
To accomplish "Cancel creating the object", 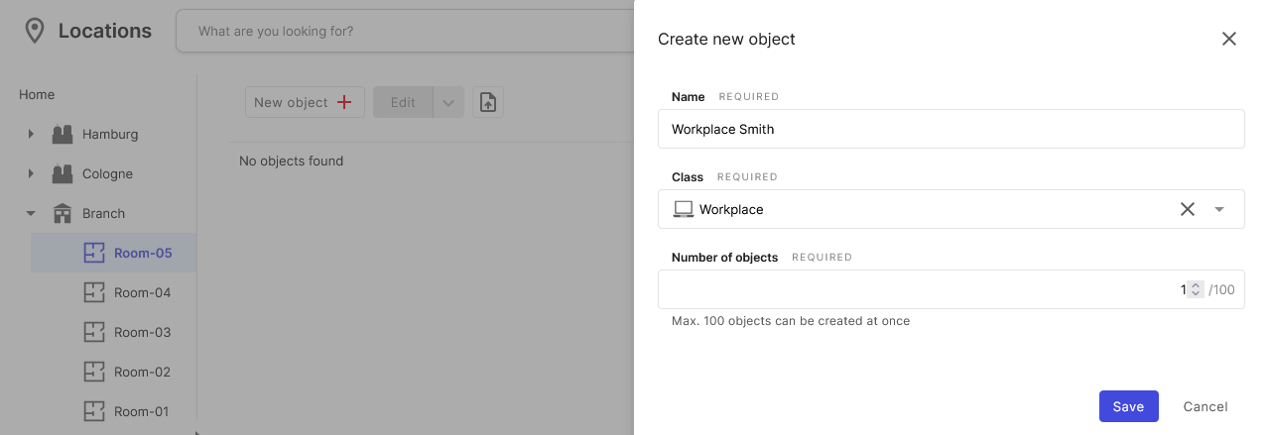I will 1205,406.
